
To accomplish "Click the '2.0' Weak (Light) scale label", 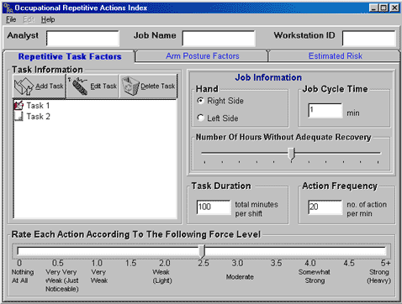I will coord(164,263).
